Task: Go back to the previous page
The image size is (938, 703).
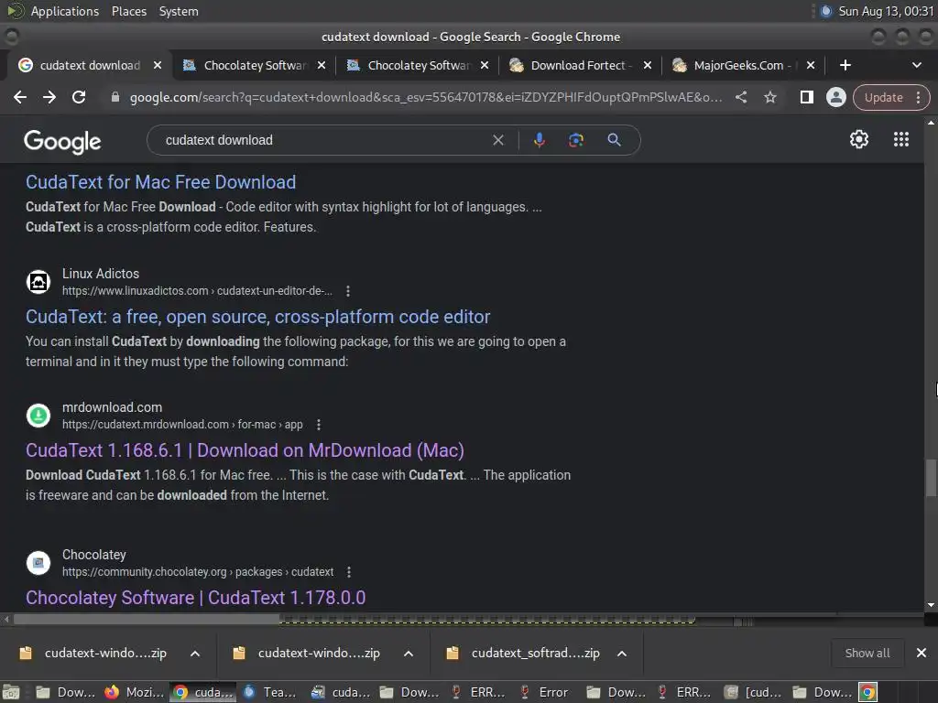Action: coord(20,97)
